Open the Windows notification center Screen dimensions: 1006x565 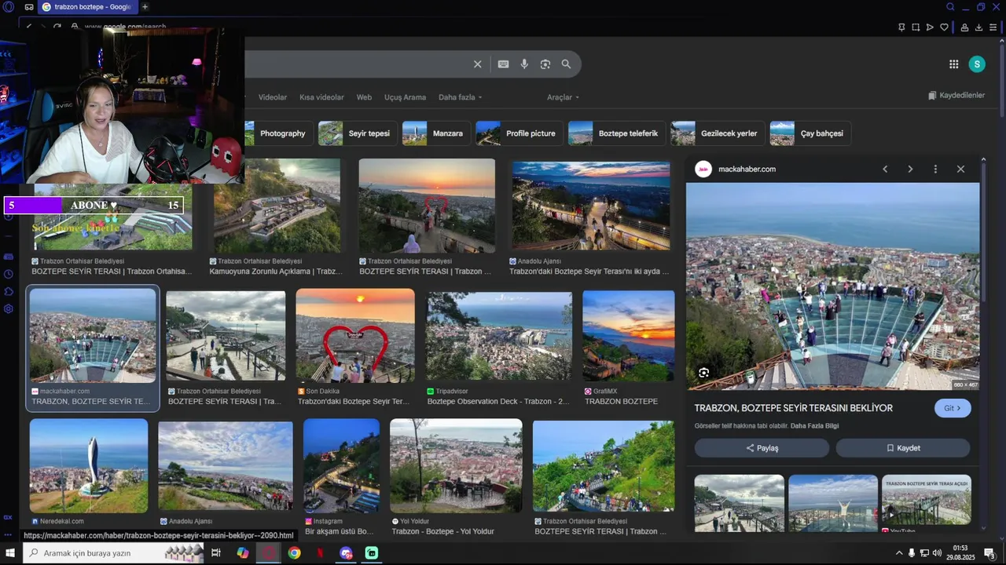990,553
